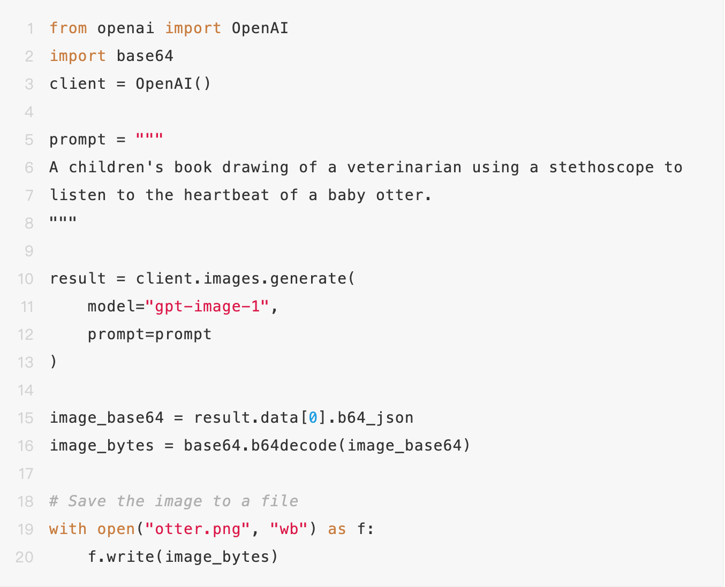The width and height of the screenshot is (725, 587).
Task: Click the 'prompt=prompt' argument
Action: (149, 334)
